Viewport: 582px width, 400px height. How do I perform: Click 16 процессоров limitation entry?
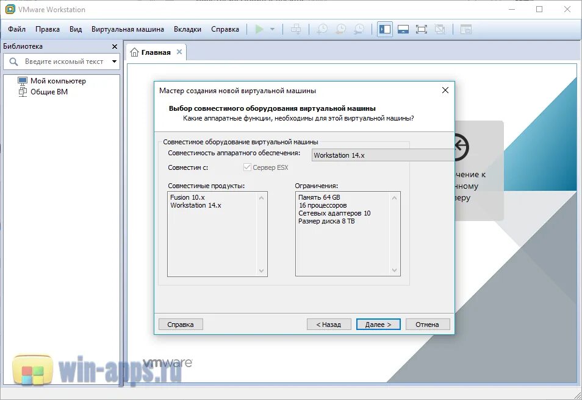323,205
